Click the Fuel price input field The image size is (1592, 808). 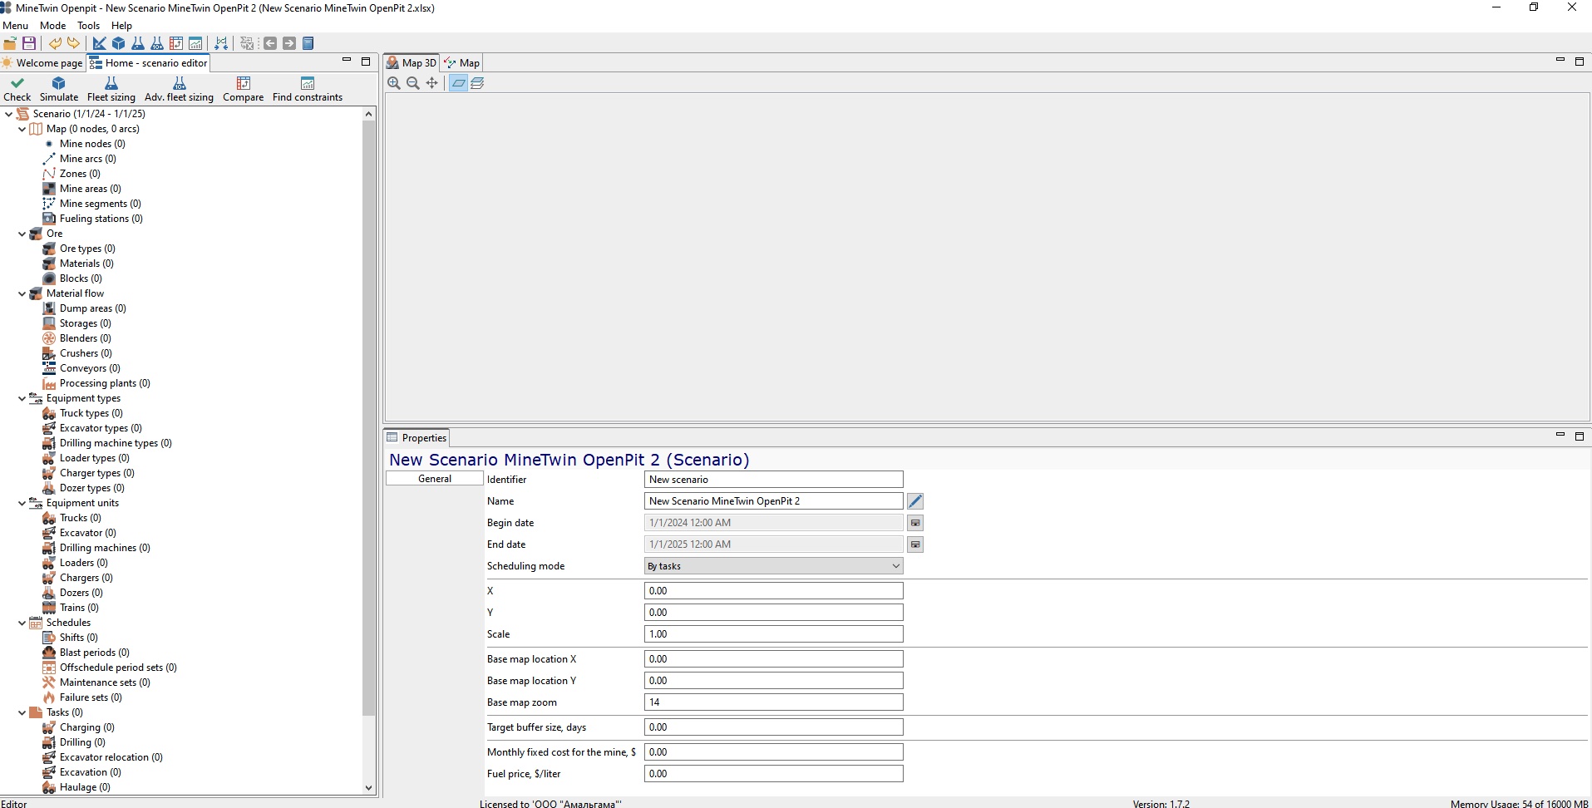(x=774, y=774)
